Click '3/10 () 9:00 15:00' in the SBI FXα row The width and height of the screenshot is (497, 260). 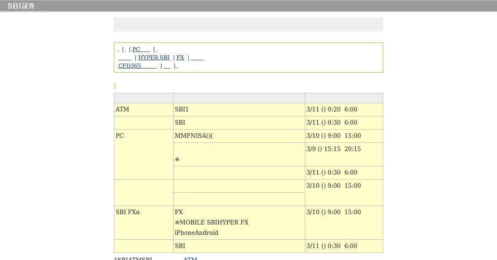coord(333,212)
